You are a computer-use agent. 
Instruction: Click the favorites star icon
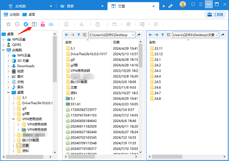8,24
